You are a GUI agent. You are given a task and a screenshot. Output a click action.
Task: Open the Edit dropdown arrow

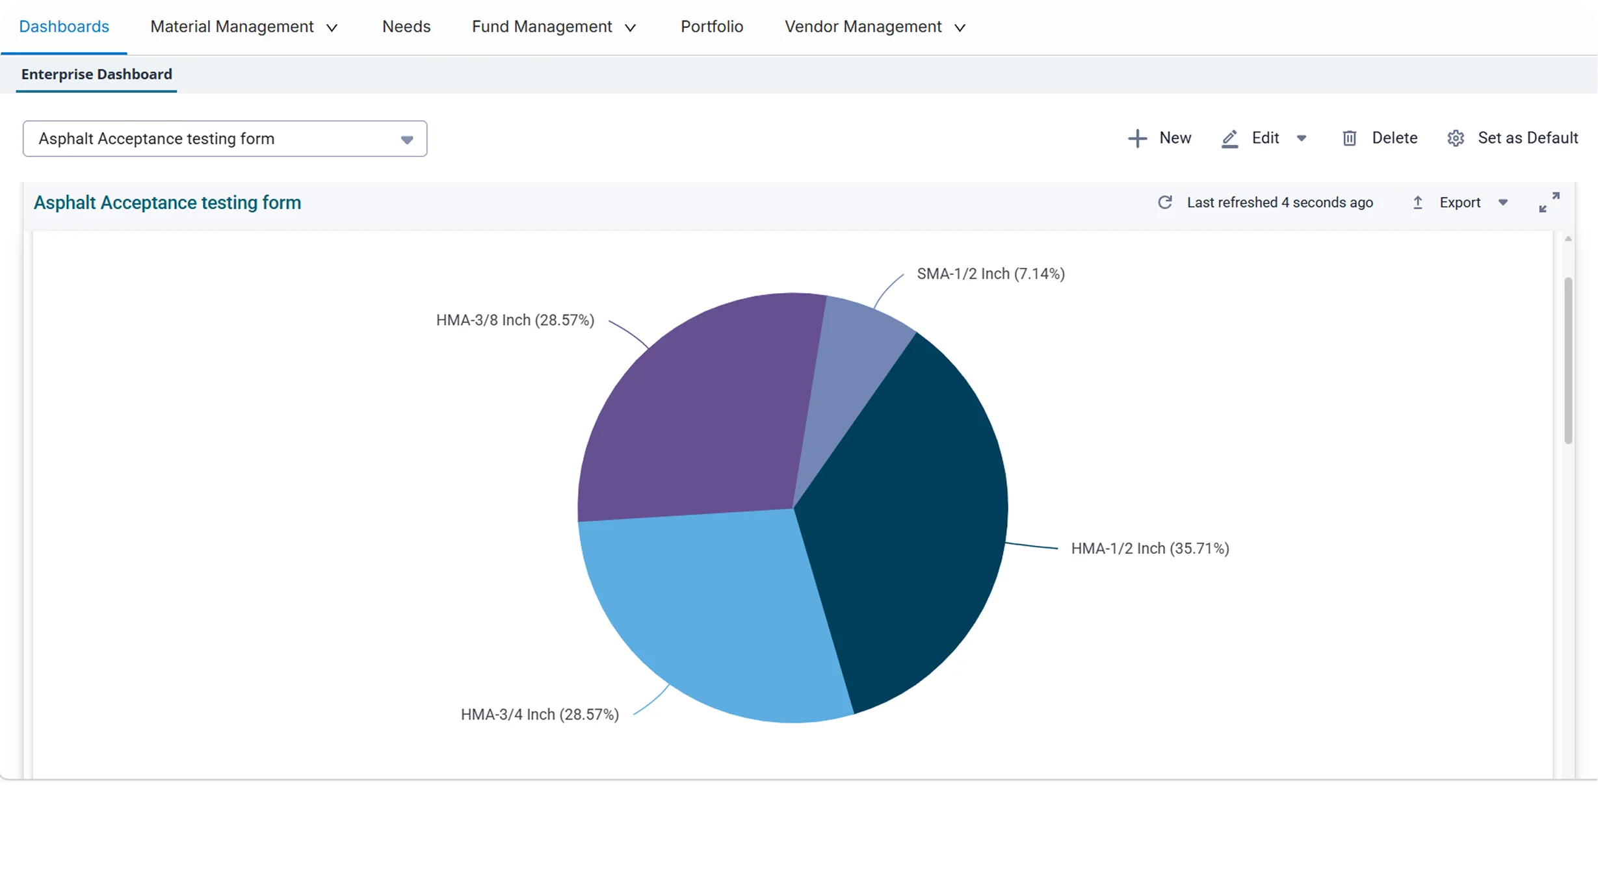pyautogui.click(x=1302, y=138)
